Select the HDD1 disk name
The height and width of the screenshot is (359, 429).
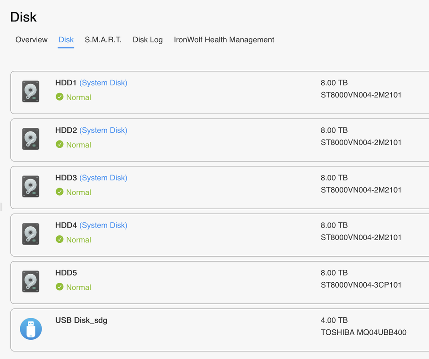(x=66, y=83)
